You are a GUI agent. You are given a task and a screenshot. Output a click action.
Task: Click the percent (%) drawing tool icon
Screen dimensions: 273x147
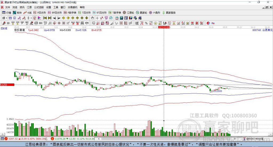coord(146,23)
